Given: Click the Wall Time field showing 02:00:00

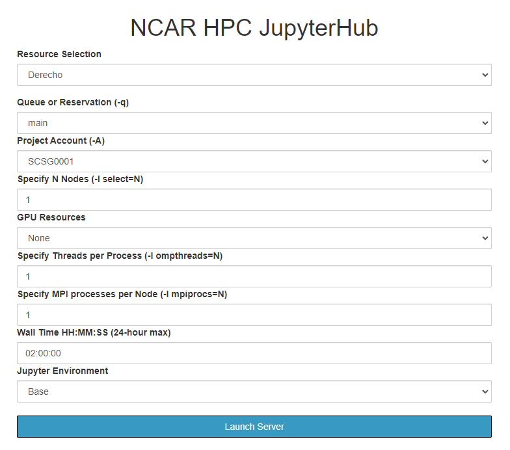Looking at the screenshot, I should tap(254, 353).
